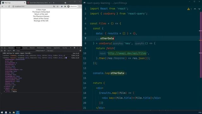Open log.js source link for HMR message
The image size is (202, 114).
tap(76, 53)
